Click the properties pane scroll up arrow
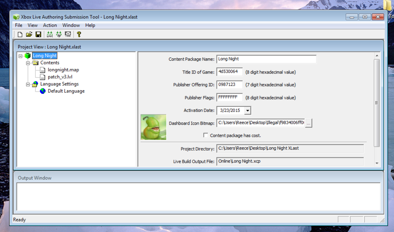Image resolution: width=394 pixels, height=232 pixels. click(x=377, y=56)
